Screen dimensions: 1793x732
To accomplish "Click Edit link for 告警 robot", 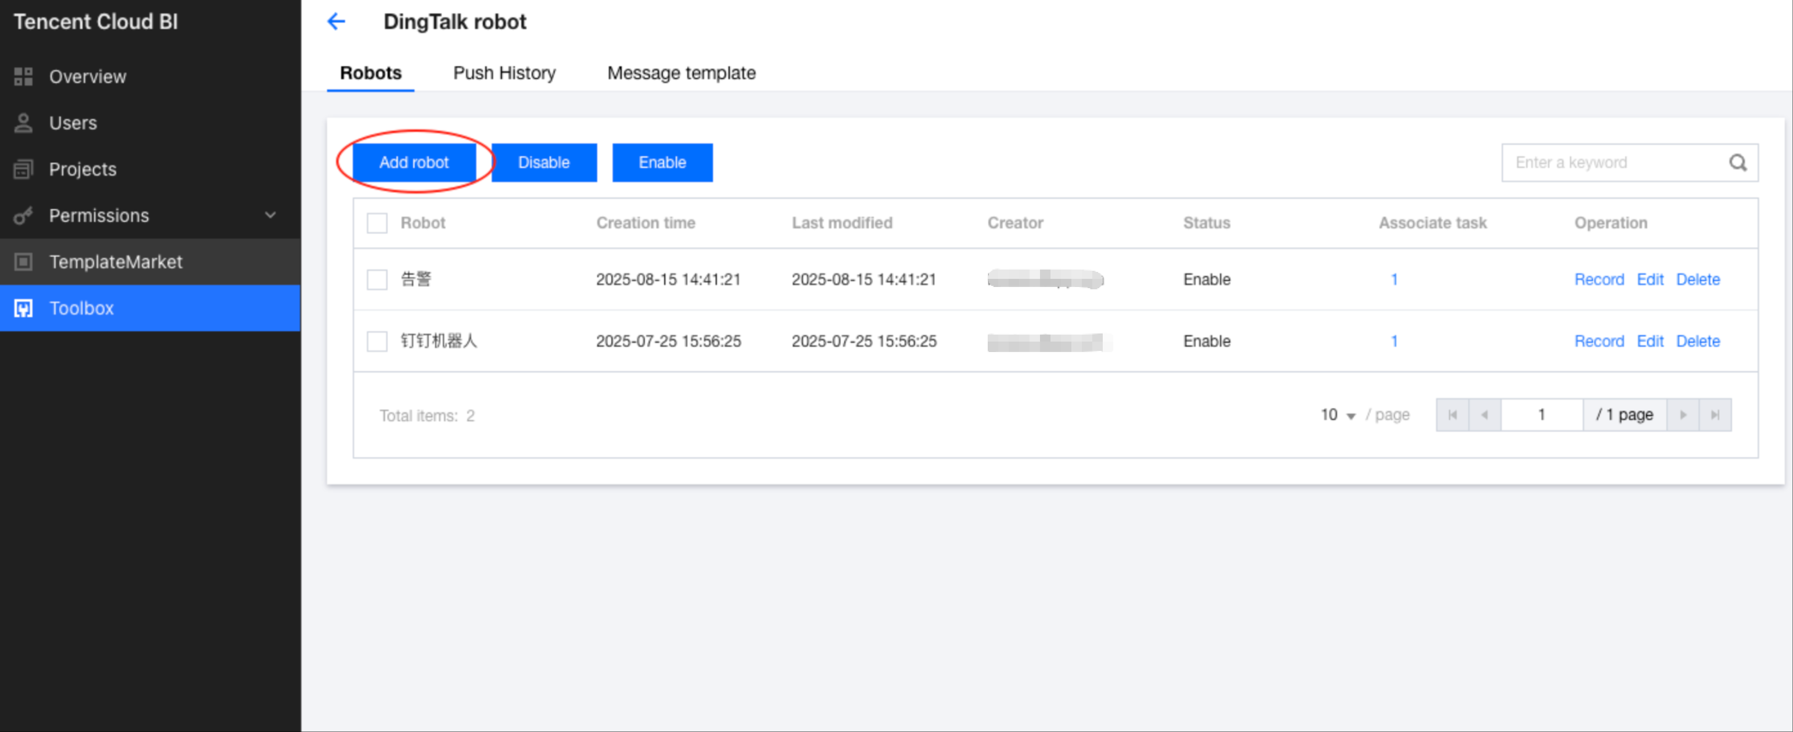I will 1649,279.
